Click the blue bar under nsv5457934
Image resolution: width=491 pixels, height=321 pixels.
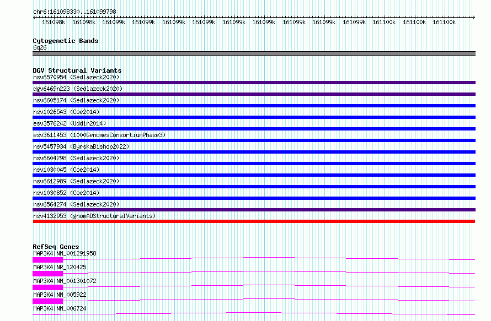(x=254, y=152)
